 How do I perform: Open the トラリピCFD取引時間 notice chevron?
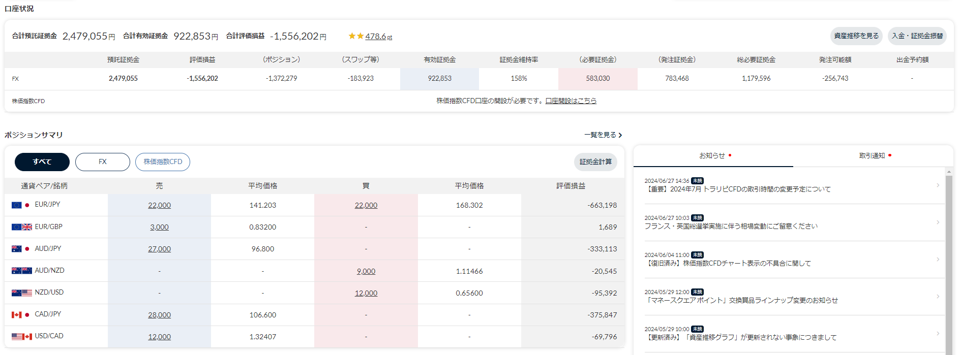click(x=938, y=185)
